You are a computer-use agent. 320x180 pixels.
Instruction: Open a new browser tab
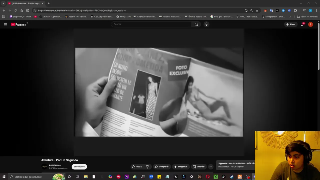tap(48, 3)
